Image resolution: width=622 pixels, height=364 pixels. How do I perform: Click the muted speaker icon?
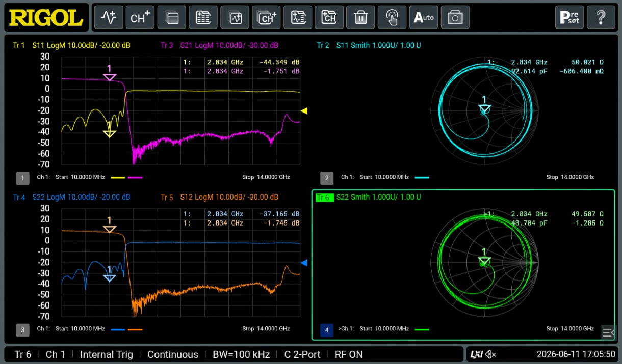pos(491,354)
